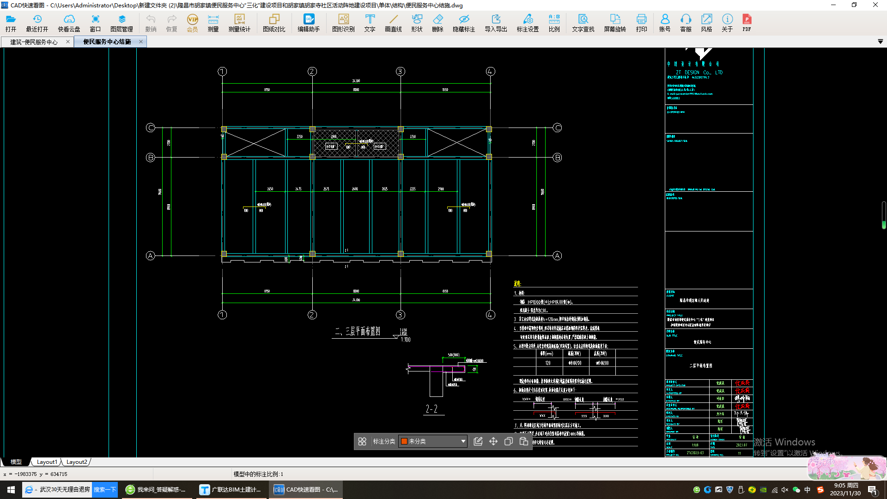Click the paste annotation icon
This screenshot has height=499, width=887.
524,441
